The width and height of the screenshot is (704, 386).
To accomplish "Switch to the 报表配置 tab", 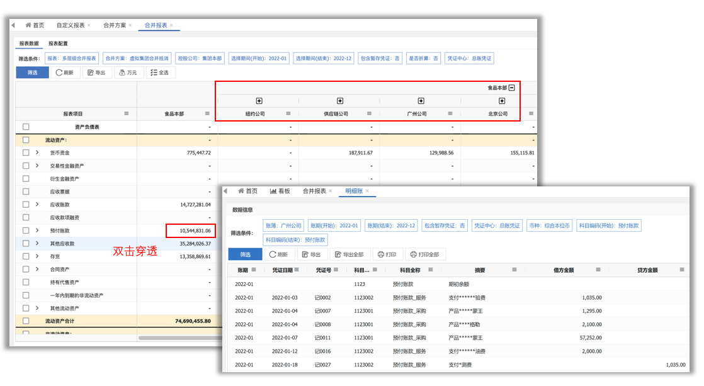I will 58,43.
